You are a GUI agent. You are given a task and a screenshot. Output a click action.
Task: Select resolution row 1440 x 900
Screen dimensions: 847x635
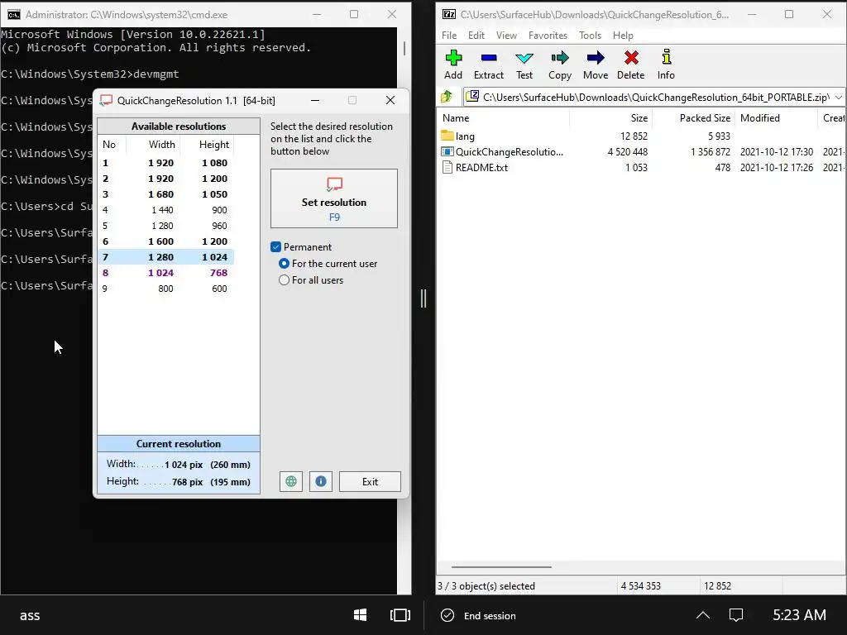tap(165, 209)
